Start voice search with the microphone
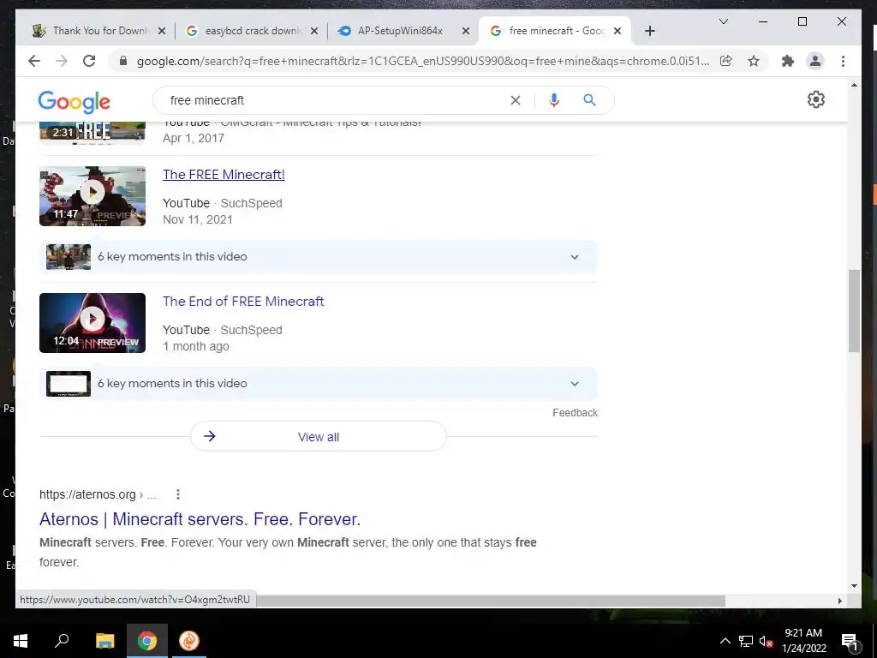The image size is (877, 658). [x=554, y=100]
